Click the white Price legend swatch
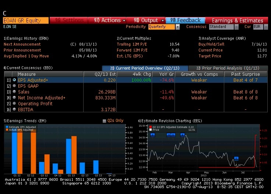The image size is (271, 194). pos(150,130)
